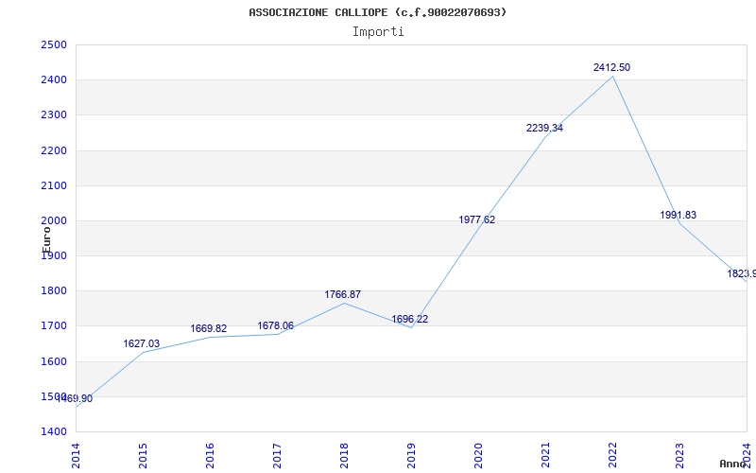
Task: Click data label 1469.90
Action: pos(75,398)
